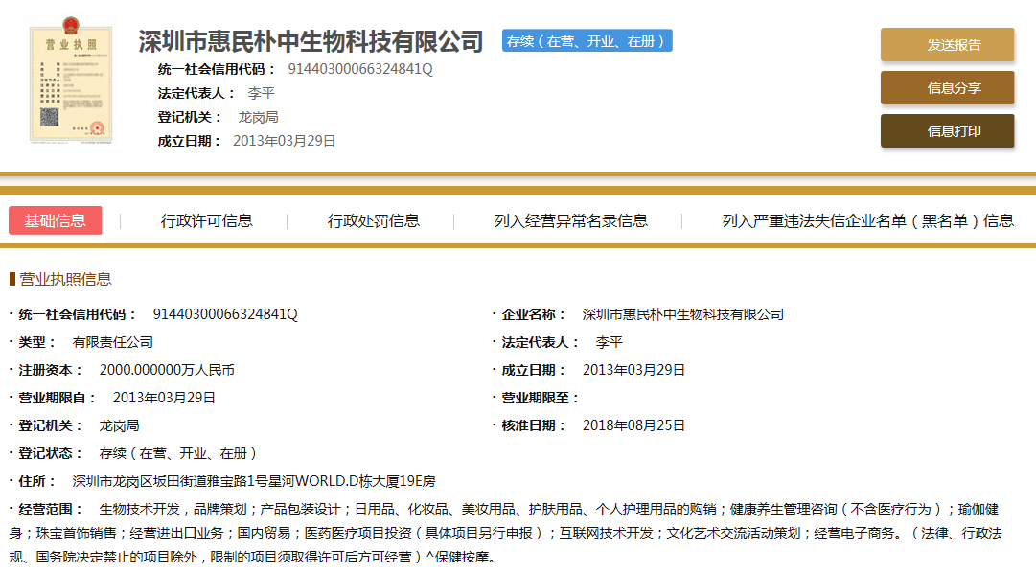Click the large company name heading
This screenshot has height=573, width=1036.
pos(311,41)
